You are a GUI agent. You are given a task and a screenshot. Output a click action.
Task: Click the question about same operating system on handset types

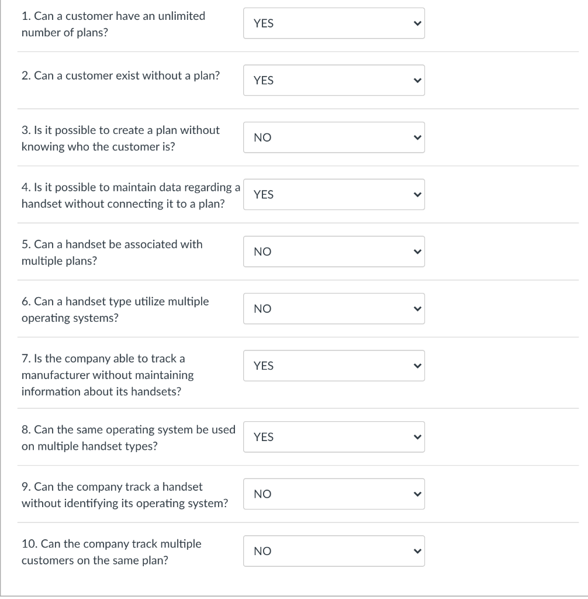click(x=129, y=438)
